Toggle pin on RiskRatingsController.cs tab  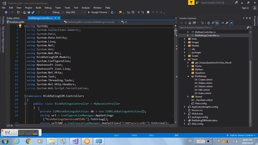pos(55,18)
